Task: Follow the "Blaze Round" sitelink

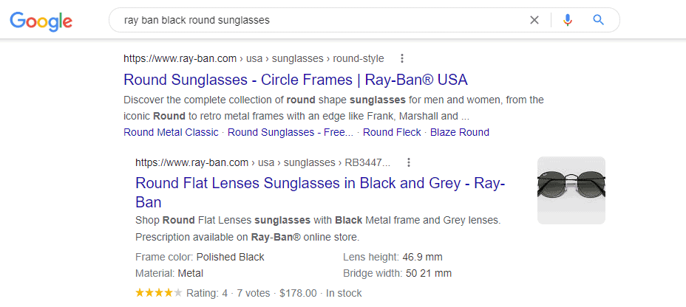Action: coord(460,132)
